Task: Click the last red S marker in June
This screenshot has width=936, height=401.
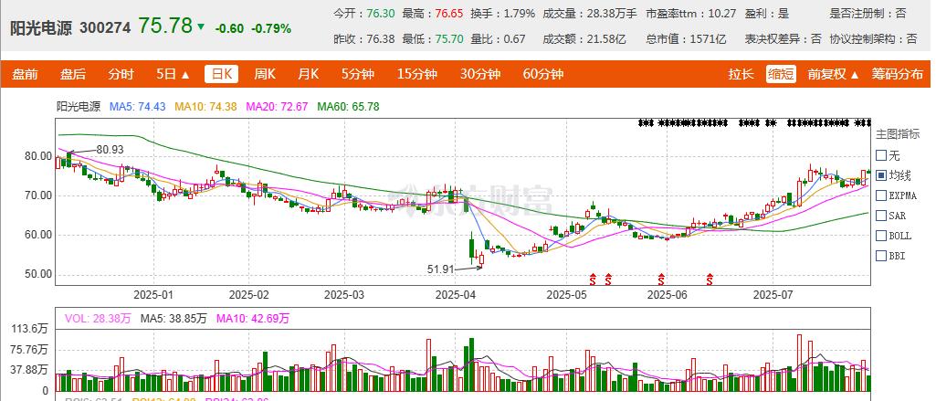Action: click(710, 278)
